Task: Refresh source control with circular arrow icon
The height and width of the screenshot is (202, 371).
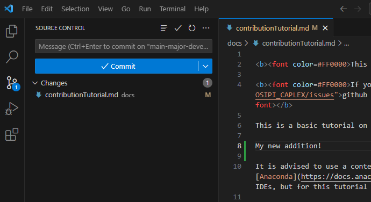Action: click(x=192, y=28)
